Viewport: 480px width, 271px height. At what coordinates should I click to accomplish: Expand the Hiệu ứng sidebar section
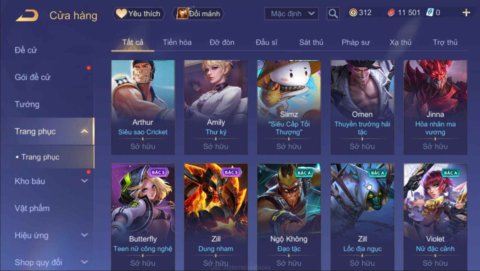coord(84,235)
